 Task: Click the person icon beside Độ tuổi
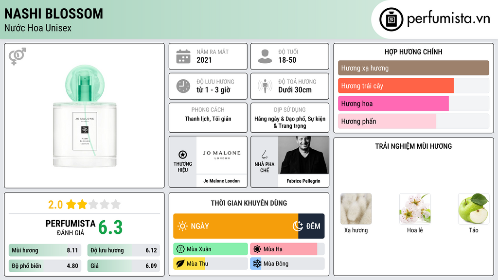tap(265, 56)
